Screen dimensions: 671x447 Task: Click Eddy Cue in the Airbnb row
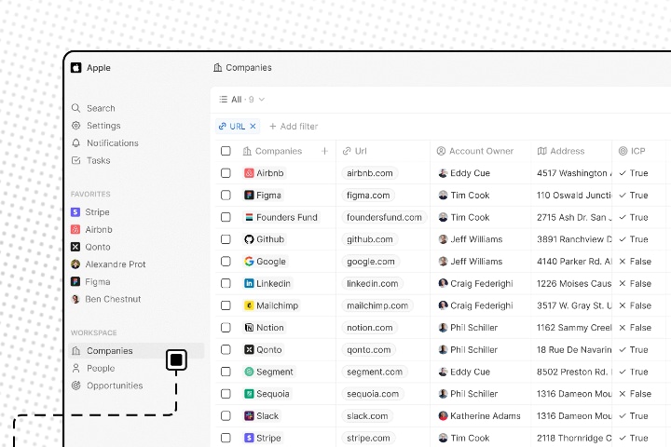(464, 173)
